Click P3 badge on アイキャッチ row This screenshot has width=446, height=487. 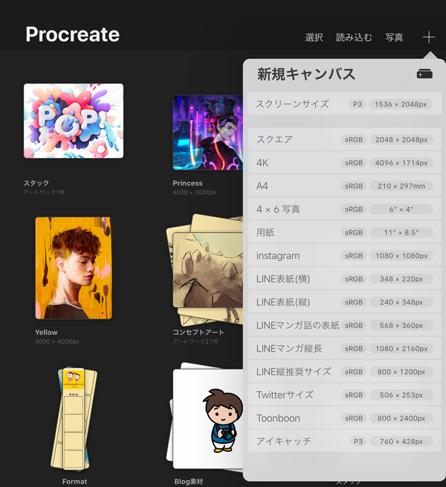pyautogui.click(x=358, y=441)
